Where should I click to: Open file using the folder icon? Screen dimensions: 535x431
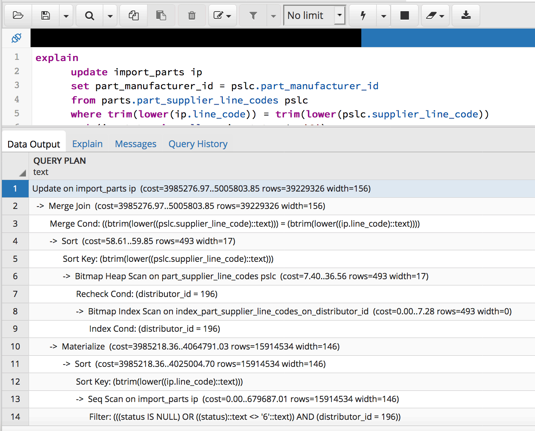click(x=18, y=15)
